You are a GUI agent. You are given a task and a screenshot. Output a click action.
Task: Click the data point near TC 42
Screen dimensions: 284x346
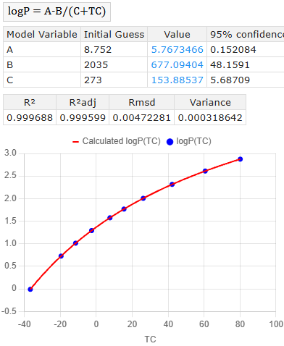tap(172, 185)
